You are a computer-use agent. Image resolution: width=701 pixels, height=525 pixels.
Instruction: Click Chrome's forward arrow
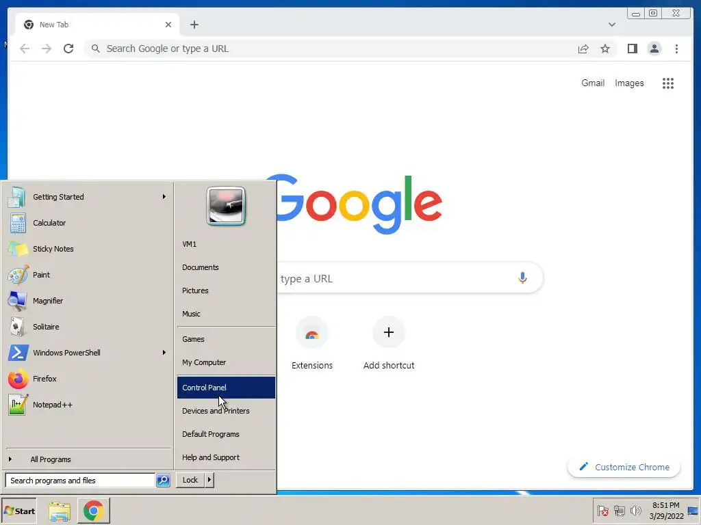click(47, 49)
